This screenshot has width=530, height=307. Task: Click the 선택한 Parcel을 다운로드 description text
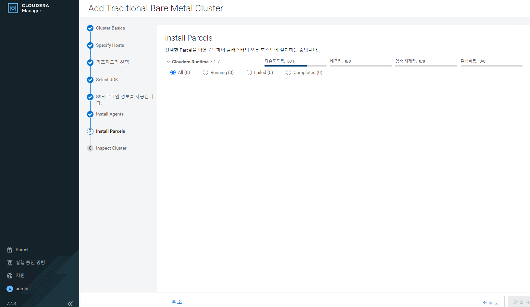(x=242, y=50)
